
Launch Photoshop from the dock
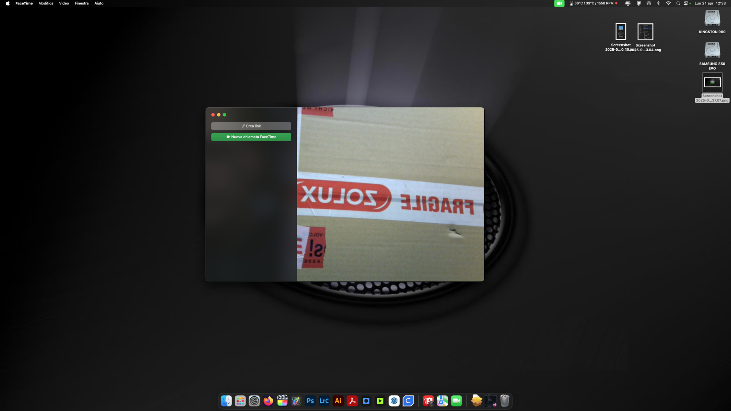click(310, 401)
